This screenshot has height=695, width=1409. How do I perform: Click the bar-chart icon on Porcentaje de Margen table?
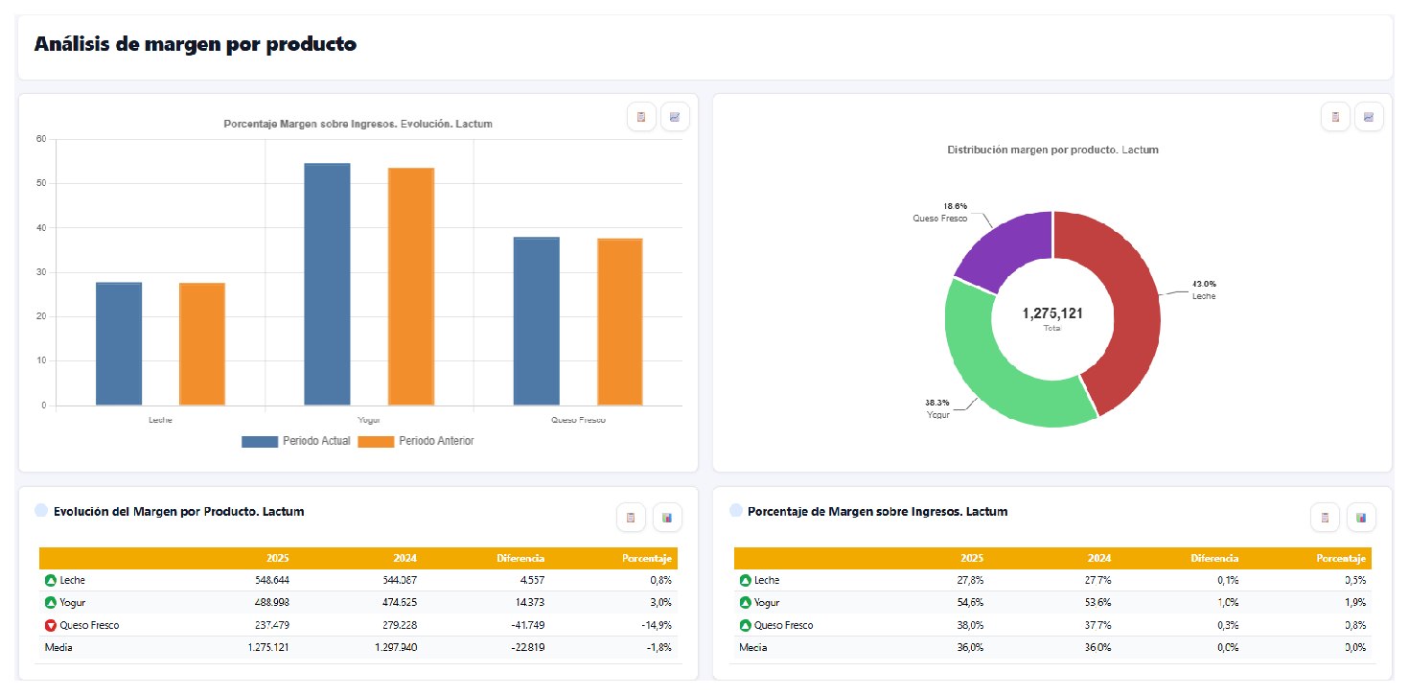[x=1361, y=518]
